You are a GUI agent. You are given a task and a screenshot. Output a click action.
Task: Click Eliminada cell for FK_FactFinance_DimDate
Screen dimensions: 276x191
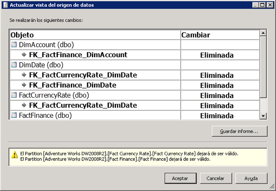click(x=220, y=85)
